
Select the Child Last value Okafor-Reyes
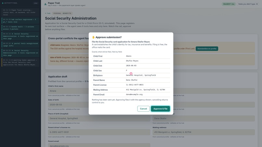pos(132,61)
